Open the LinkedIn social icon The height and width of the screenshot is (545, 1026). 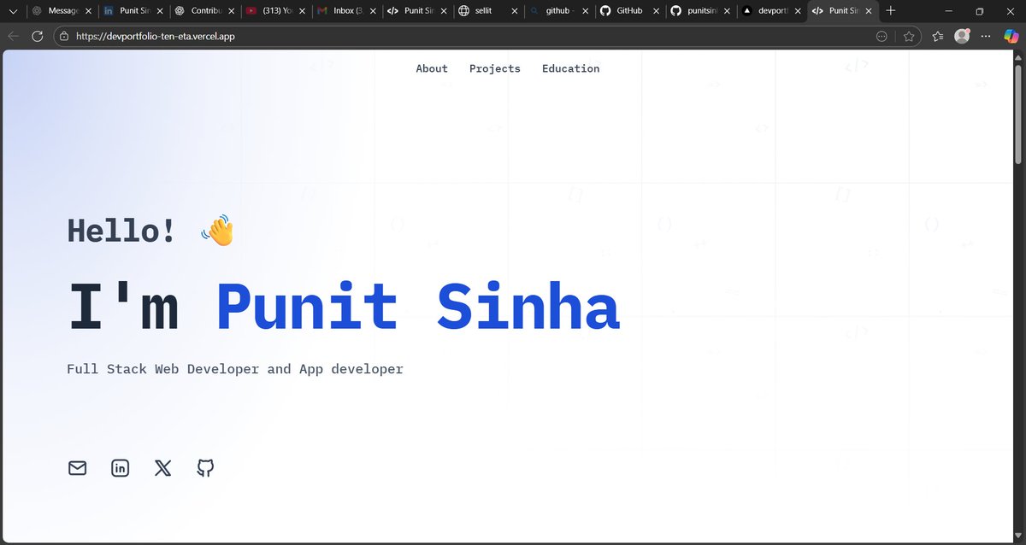[121, 468]
